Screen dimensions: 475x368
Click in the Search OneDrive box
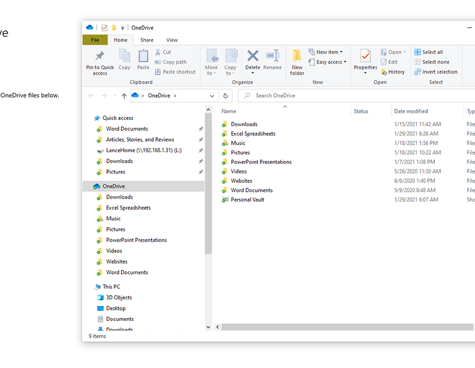click(357, 96)
